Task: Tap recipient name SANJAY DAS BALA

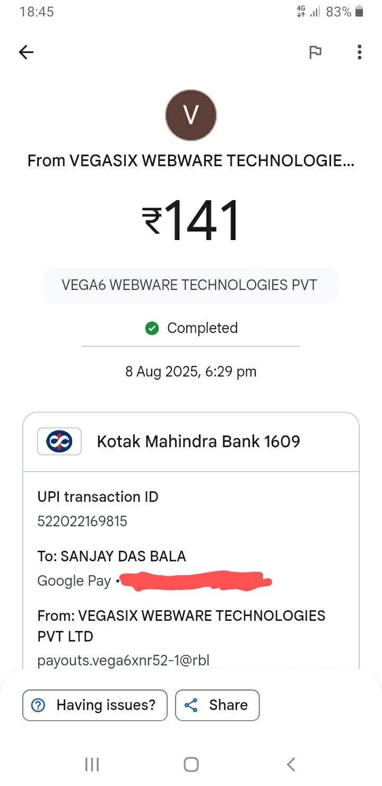Action: point(123,557)
